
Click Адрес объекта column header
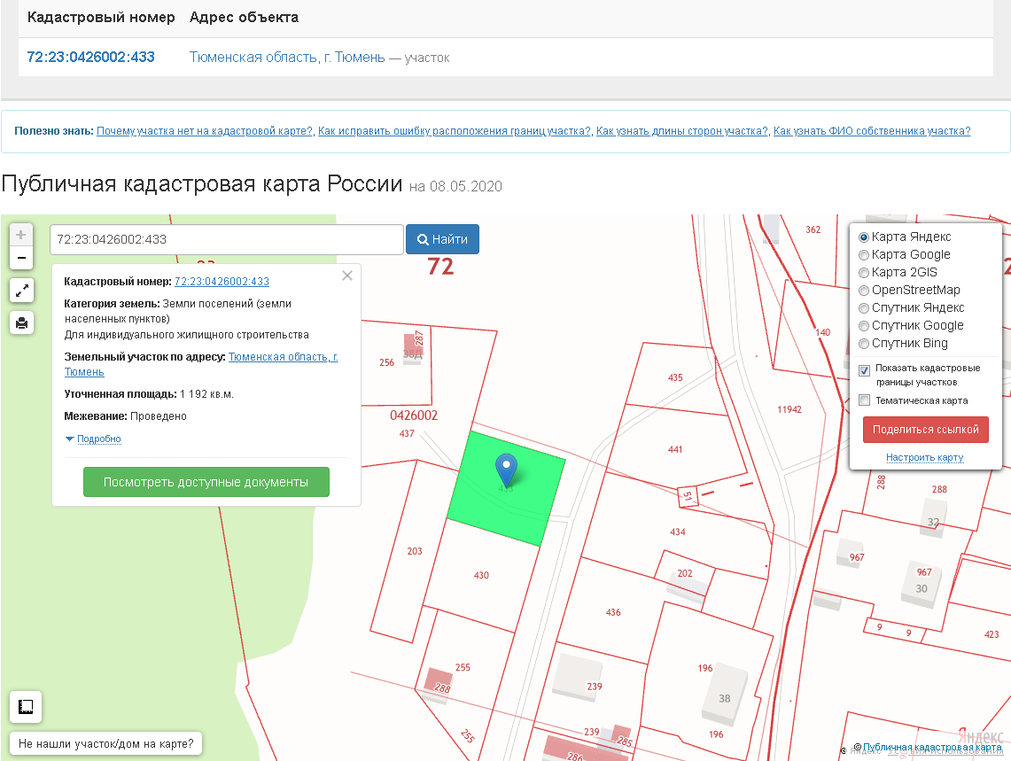[245, 18]
